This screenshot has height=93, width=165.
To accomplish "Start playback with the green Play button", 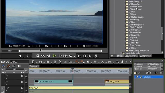I will 54,56.
